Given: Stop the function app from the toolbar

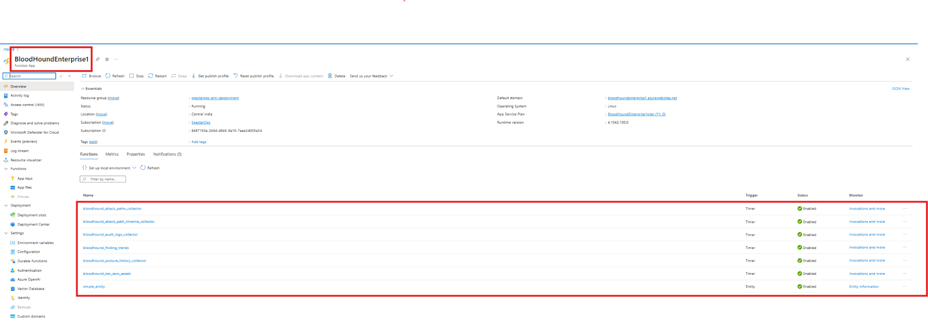Looking at the screenshot, I should (x=136, y=76).
